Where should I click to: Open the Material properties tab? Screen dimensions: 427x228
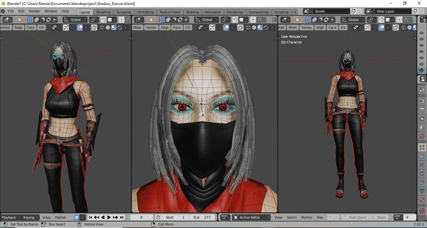pyautogui.click(x=422, y=200)
